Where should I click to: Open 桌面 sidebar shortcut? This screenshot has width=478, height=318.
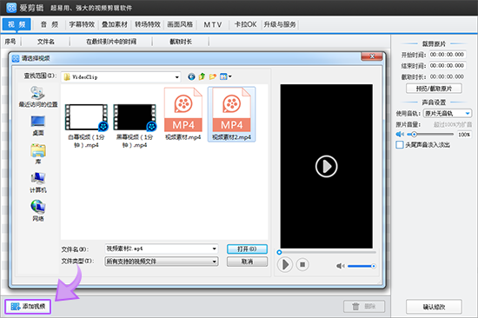click(38, 126)
